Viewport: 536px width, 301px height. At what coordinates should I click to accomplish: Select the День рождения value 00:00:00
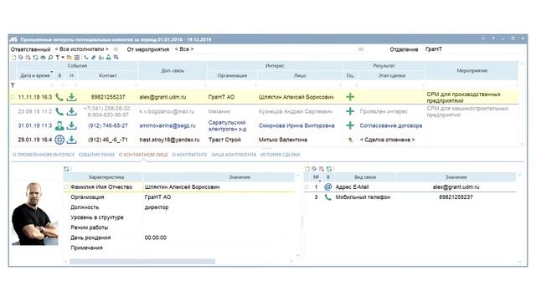[156, 237]
